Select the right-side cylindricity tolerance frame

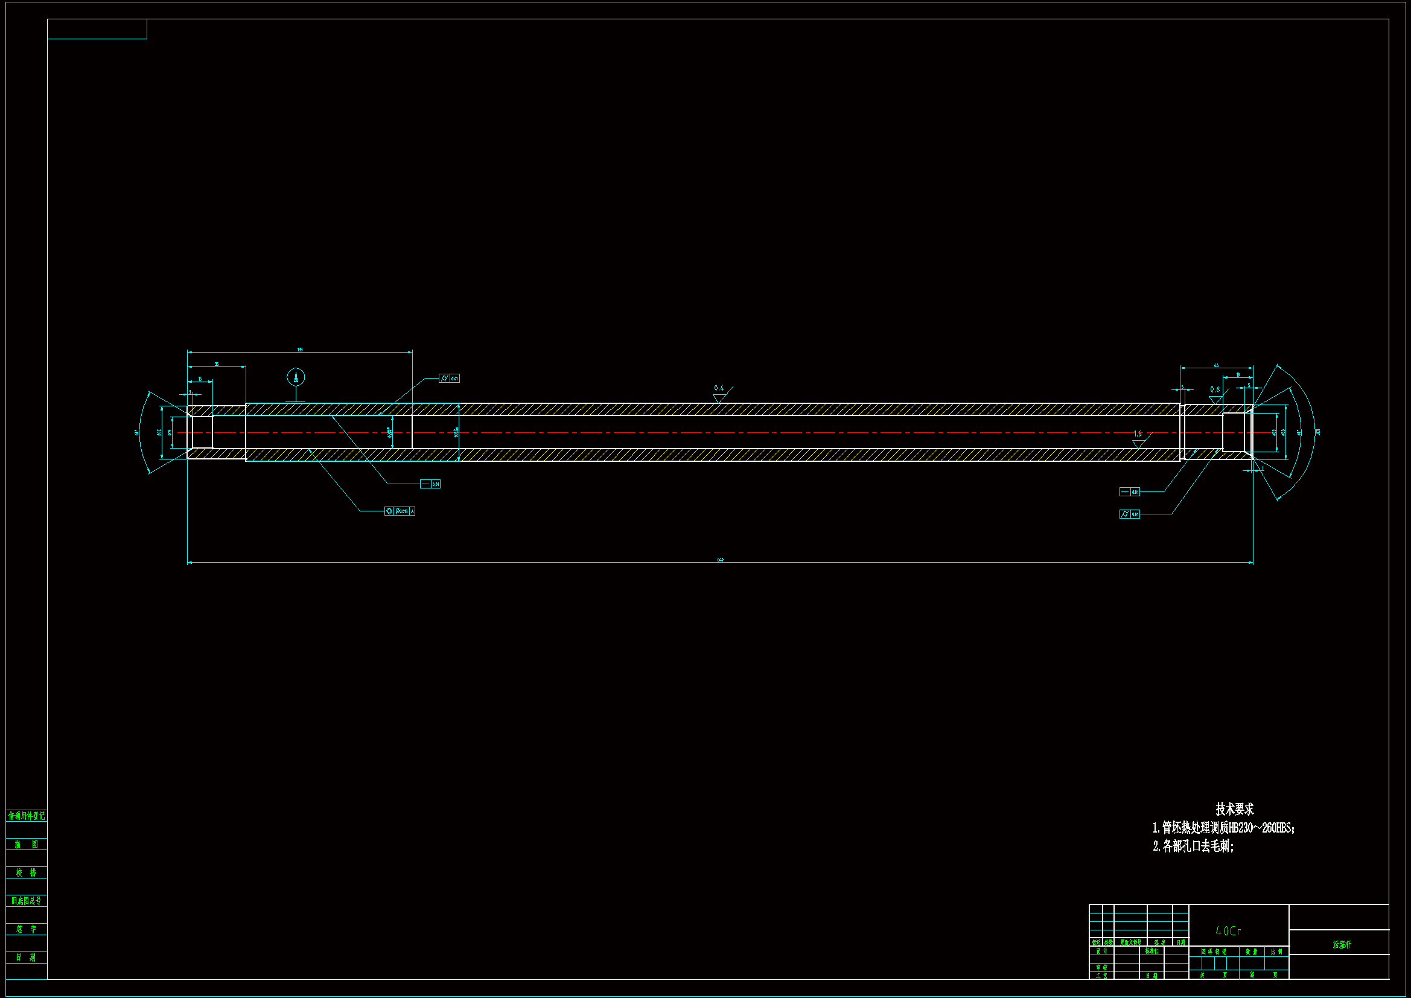pos(1130,514)
